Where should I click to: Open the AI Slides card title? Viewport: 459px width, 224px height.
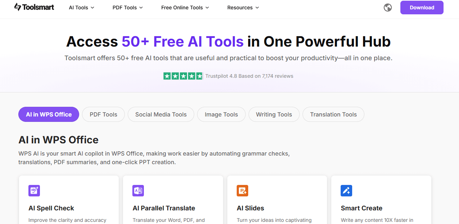pos(250,208)
